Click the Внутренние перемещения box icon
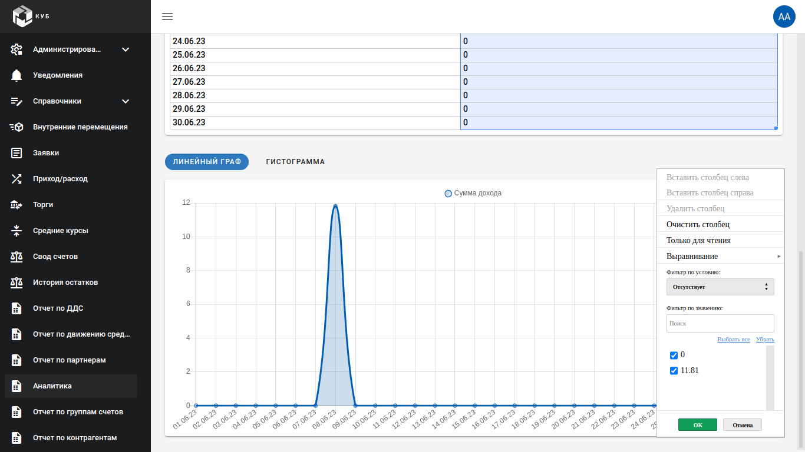 point(17,127)
